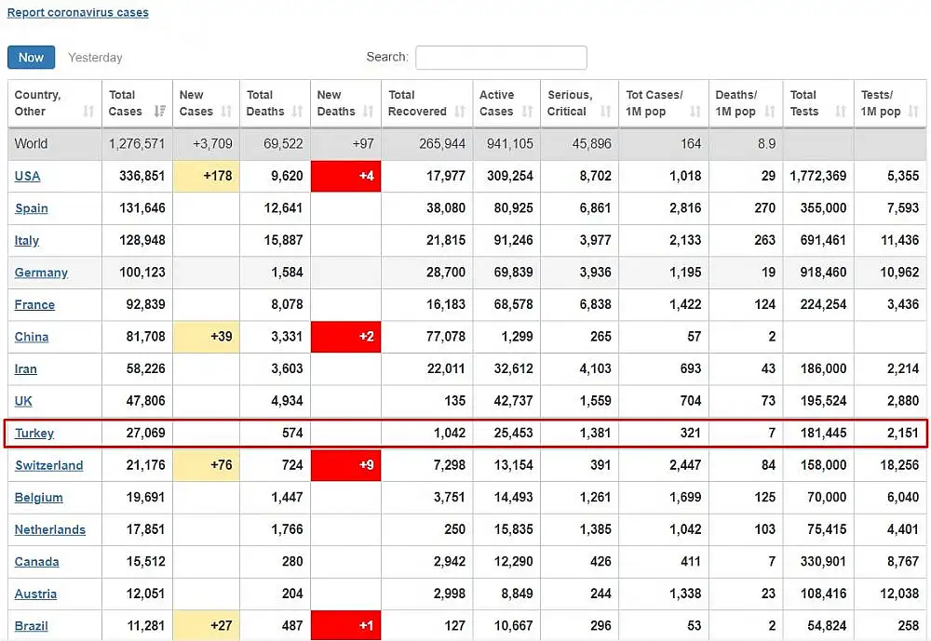Switch to the Now tab
This screenshot has height=641, width=931.
pyautogui.click(x=31, y=58)
